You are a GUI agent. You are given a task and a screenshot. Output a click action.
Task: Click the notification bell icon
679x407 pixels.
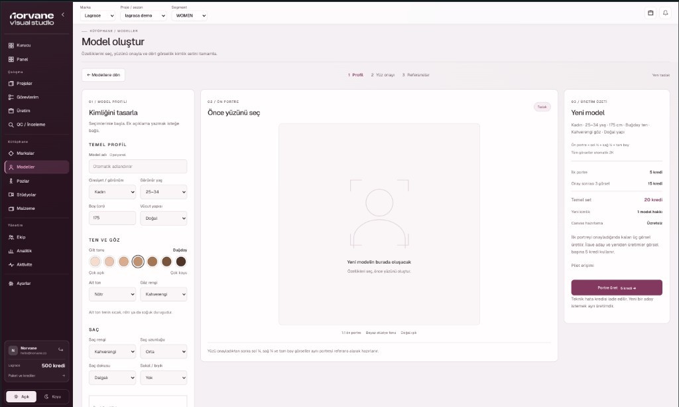pos(666,13)
